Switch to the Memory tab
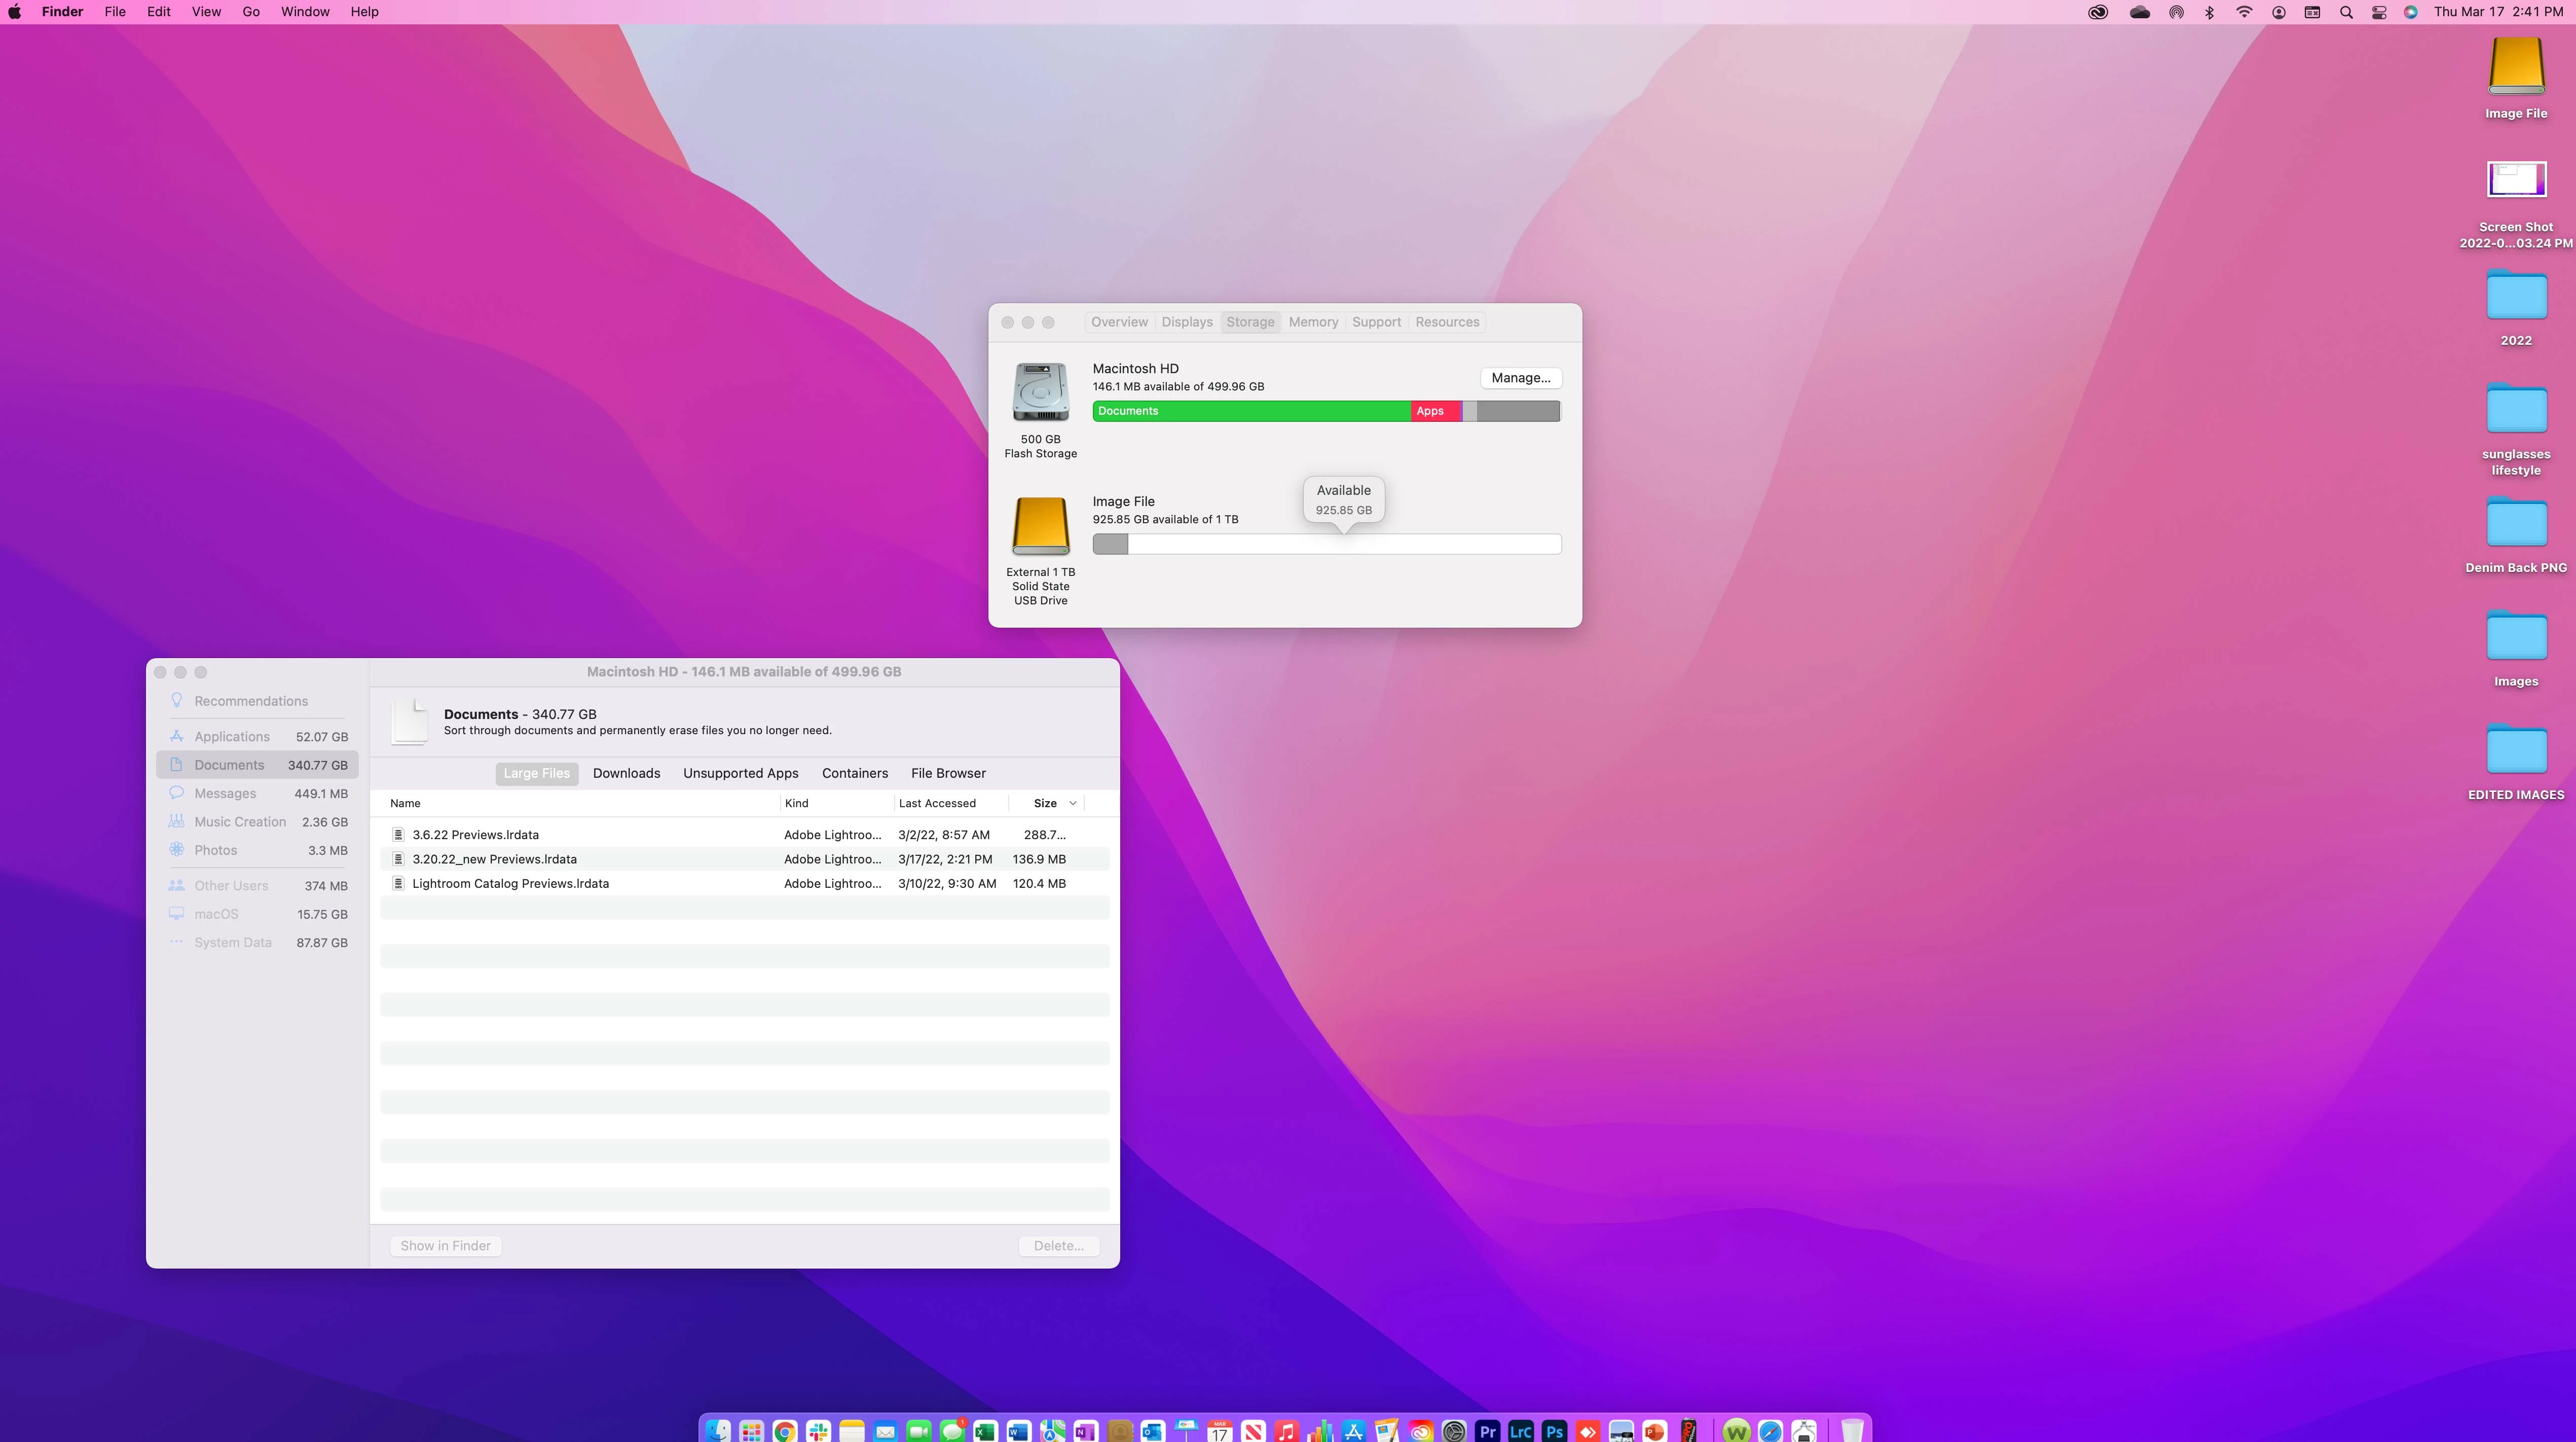This screenshot has height=1442, width=2576. pyautogui.click(x=1313, y=322)
